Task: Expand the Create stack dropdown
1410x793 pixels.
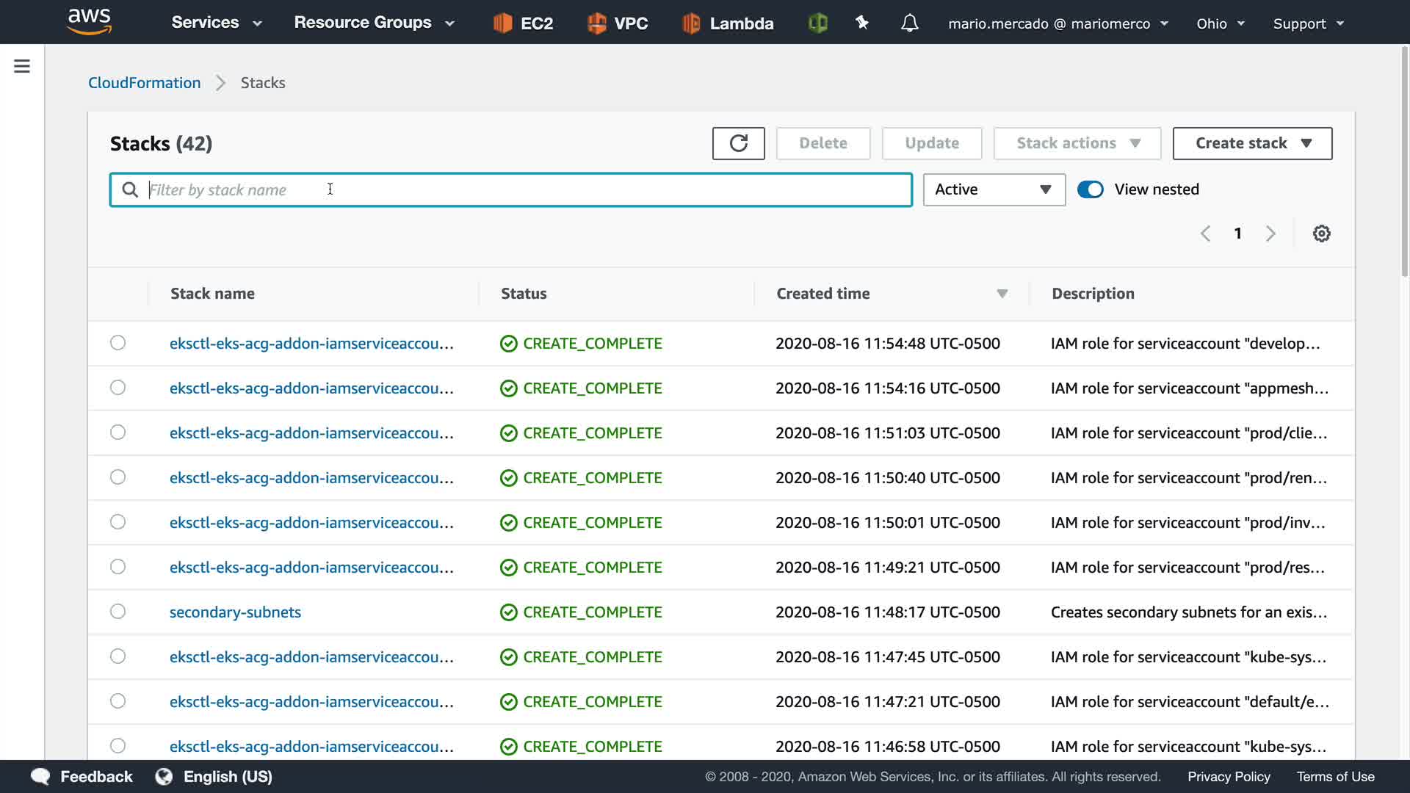Action: [x=1252, y=143]
